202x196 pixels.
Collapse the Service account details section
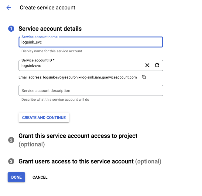click(50, 29)
